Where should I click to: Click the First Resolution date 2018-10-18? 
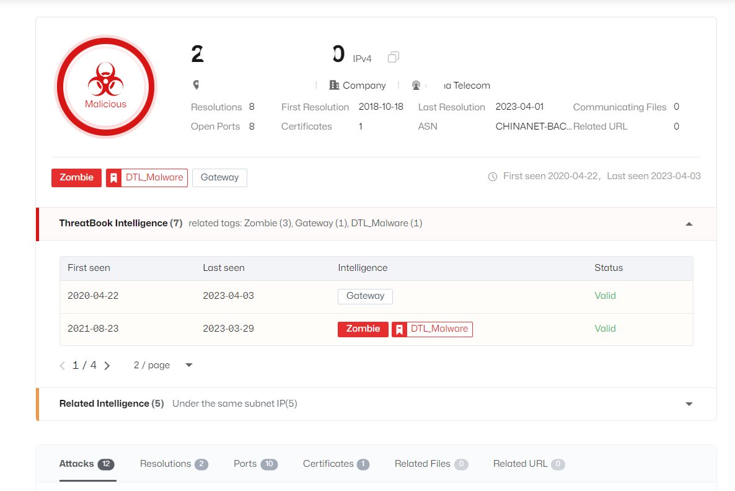tap(381, 107)
